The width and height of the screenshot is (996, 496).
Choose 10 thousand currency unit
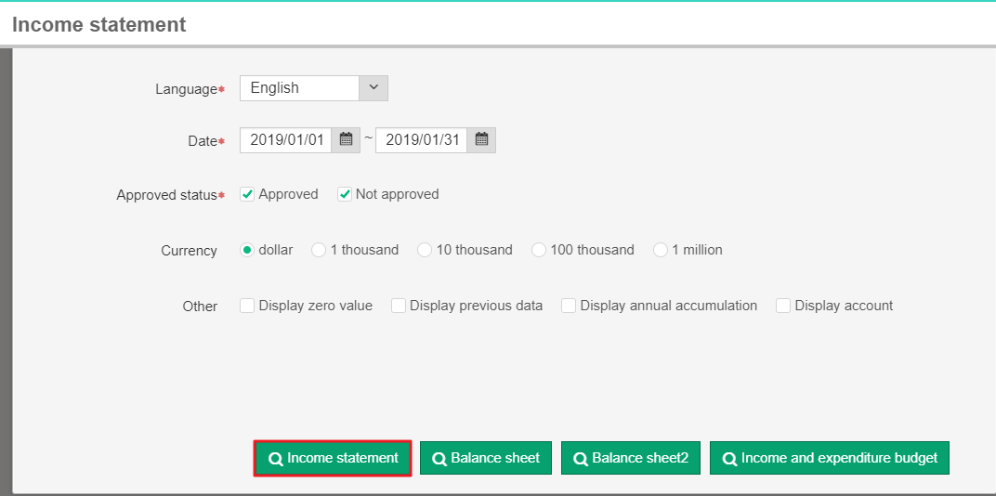pyautogui.click(x=425, y=250)
